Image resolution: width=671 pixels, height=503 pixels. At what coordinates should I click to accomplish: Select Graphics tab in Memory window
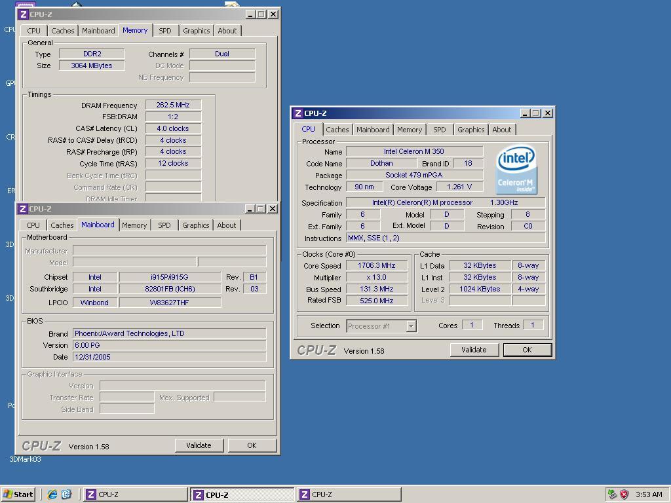(x=197, y=31)
